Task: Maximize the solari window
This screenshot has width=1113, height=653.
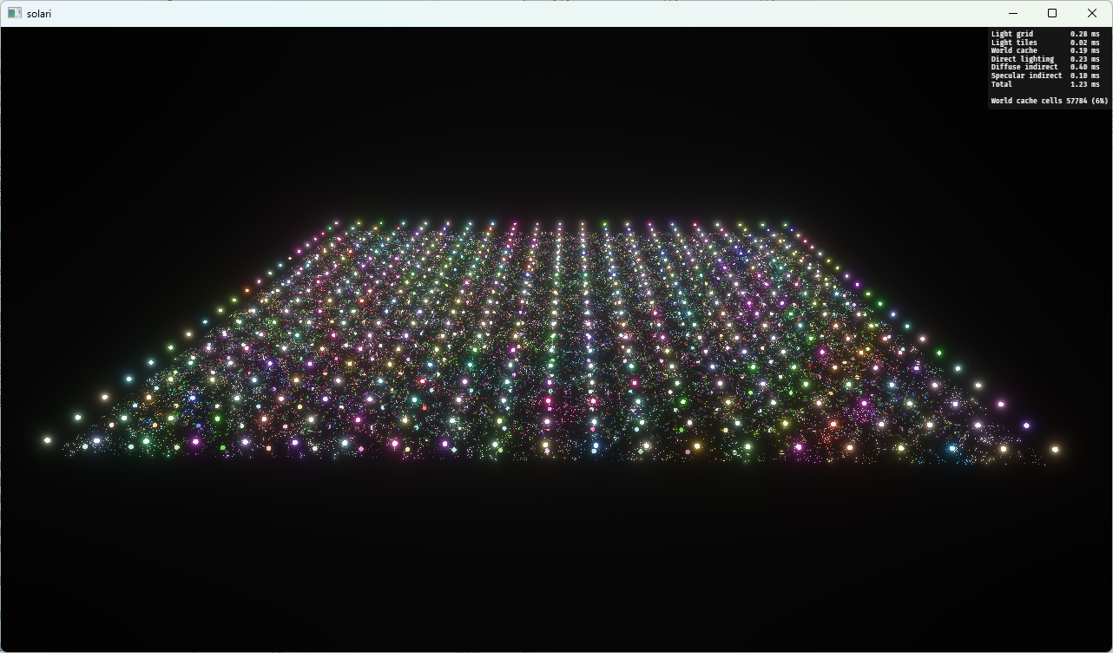Action: pos(1052,13)
